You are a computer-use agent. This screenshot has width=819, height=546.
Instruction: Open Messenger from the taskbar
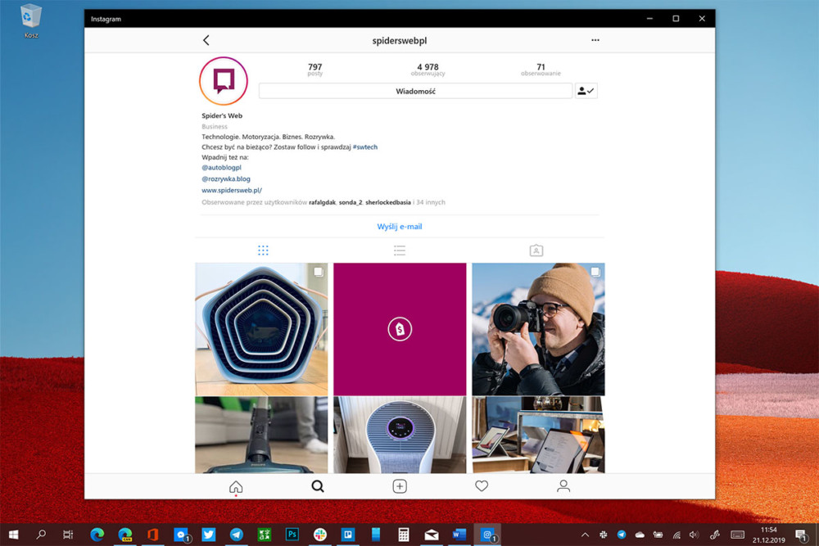click(x=181, y=535)
